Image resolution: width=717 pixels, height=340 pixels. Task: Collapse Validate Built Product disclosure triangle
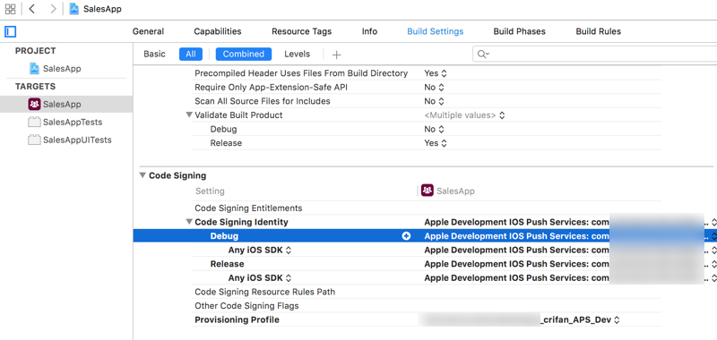[x=189, y=115]
